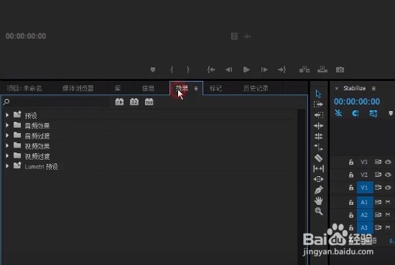Expand the 视频过渡 folder
This screenshot has width=395, height=265.
[x=7, y=156]
